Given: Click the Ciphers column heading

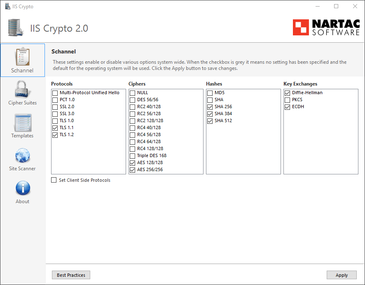Looking at the screenshot, I should 137,84.
